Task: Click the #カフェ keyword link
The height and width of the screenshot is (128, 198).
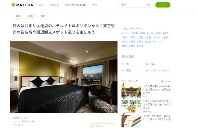Action: (125, 33)
